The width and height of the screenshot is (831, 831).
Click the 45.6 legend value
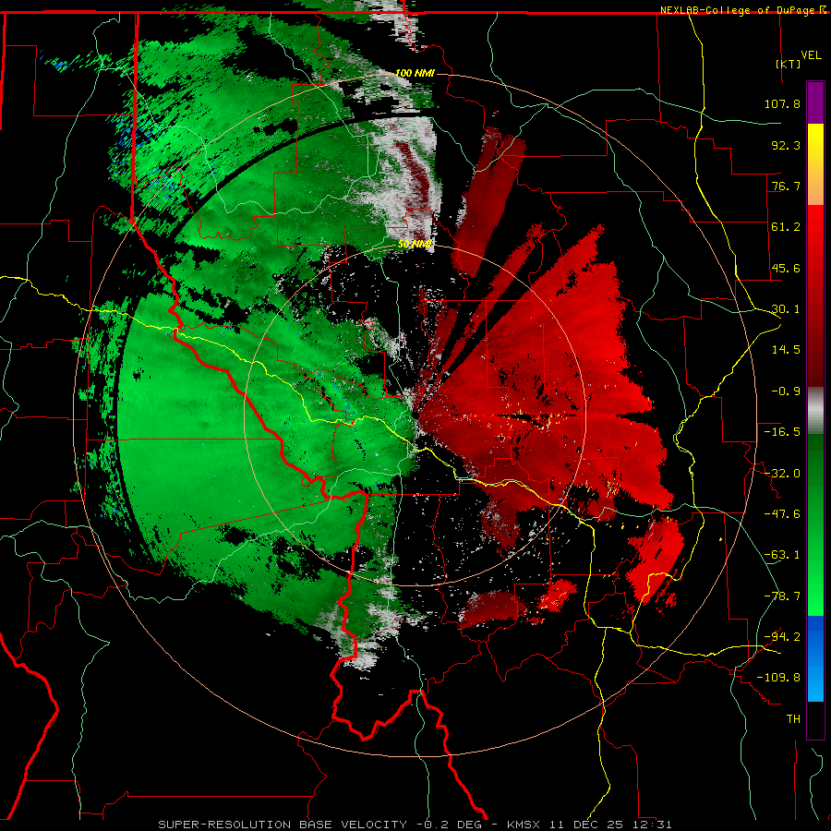(x=786, y=268)
